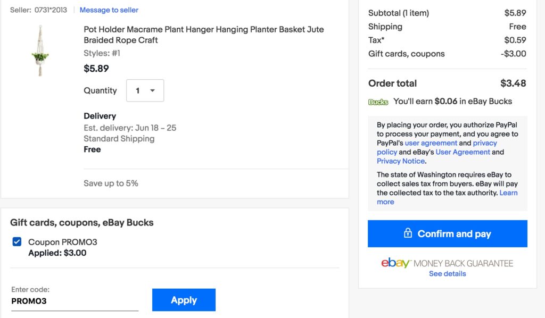
Task: Uncheck the Coupon PROMO3 checkbox
Action: [16, 241]
